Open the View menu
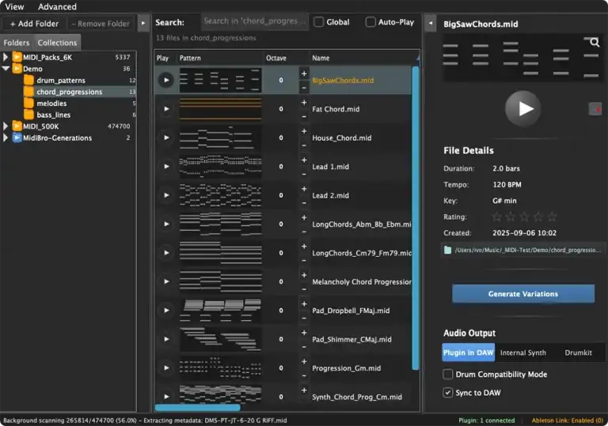Image resolution: width=608 pixels, height=426 pixels. coord(14,6)
